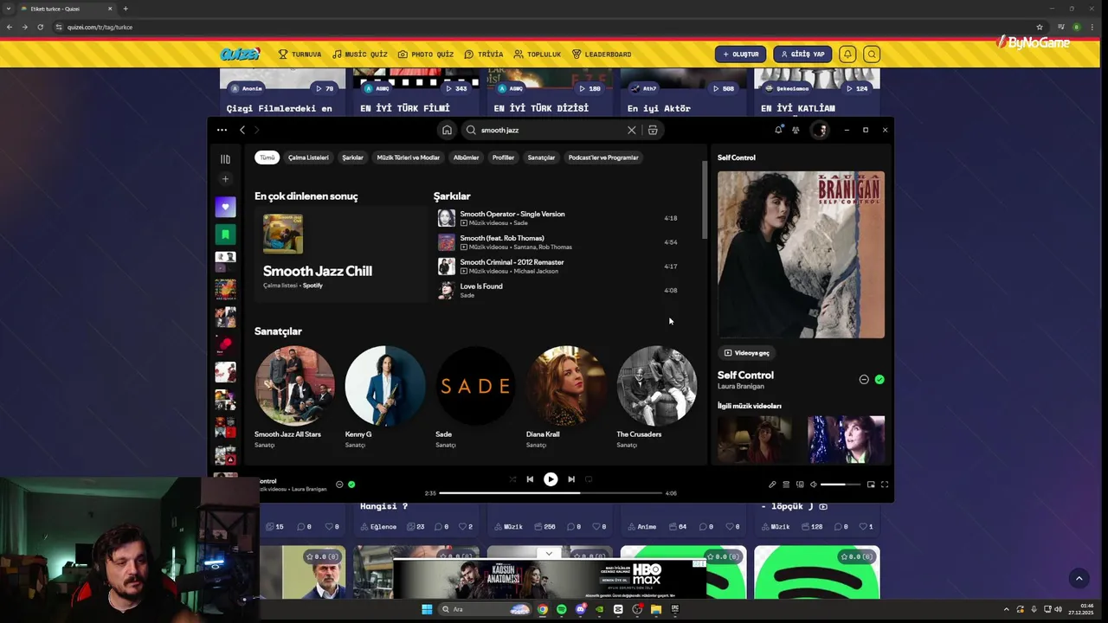Click the hide-track minus icon in Now Playing panel
1108x623 pixels.
click(x=864, y=380)
